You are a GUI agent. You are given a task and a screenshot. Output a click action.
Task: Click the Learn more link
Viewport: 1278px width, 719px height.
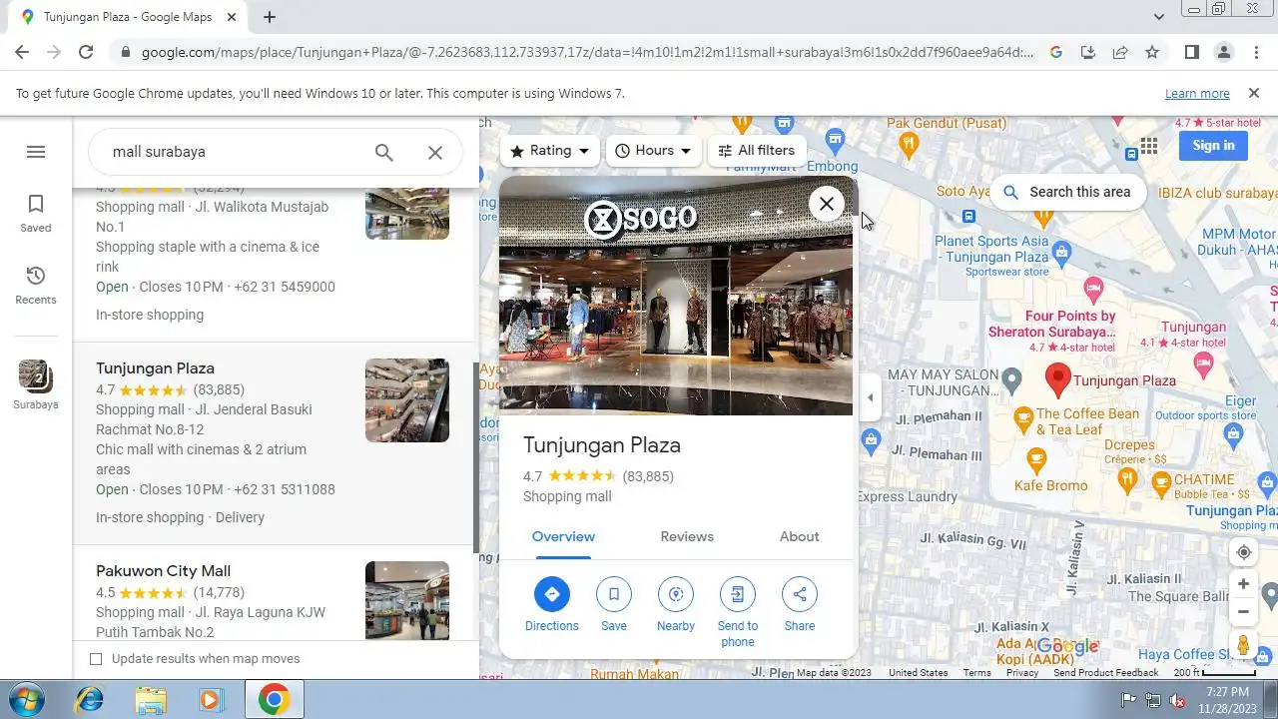click(x=1197, y=93)
